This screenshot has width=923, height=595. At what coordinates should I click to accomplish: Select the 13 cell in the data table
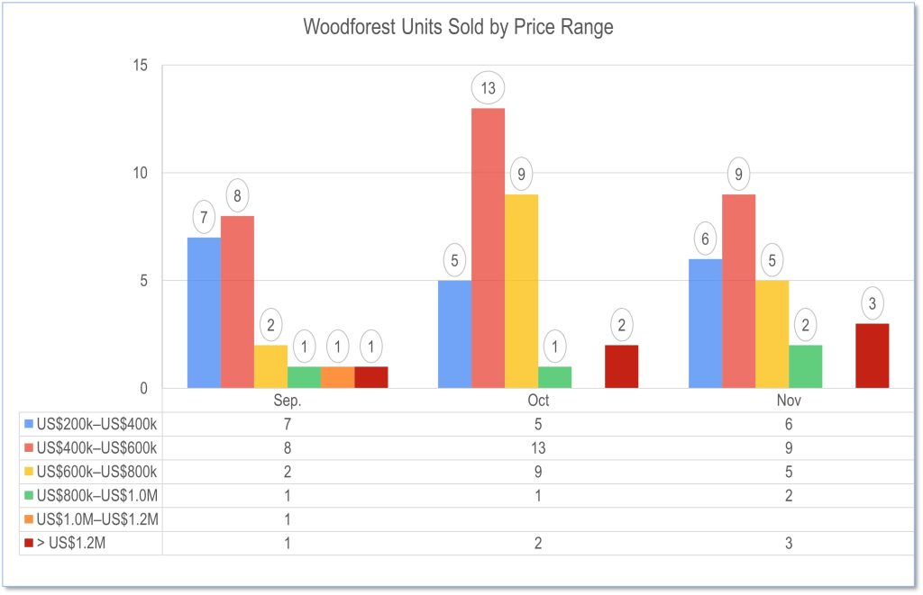[x=537, y=447]
